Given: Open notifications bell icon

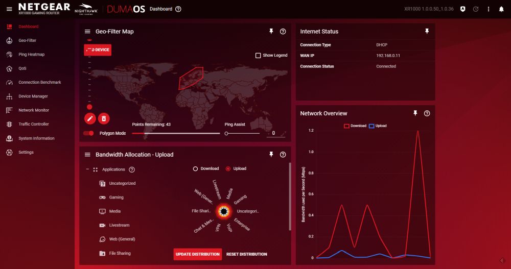Looking at the screenshot, I should (501, 9).
